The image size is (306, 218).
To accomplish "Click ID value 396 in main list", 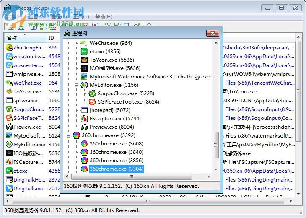I will click(x=53, y=48).
